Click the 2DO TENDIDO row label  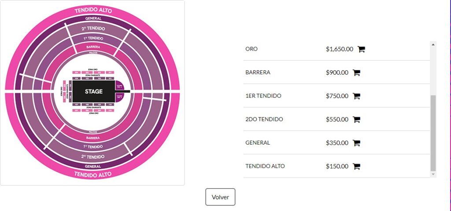(264, 120)
